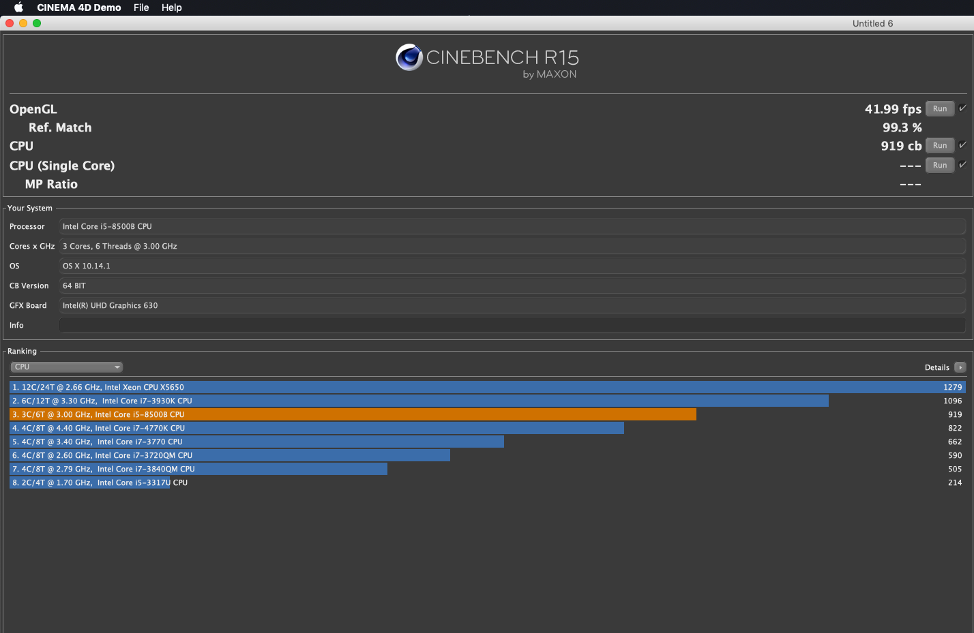Expand ranking Details with the arrow button
The width and height of the screenshot is (974, 633).
coord(960,367)
